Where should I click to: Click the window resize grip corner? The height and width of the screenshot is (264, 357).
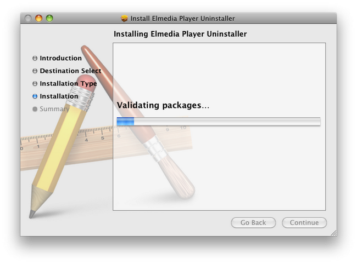[333, 233]
